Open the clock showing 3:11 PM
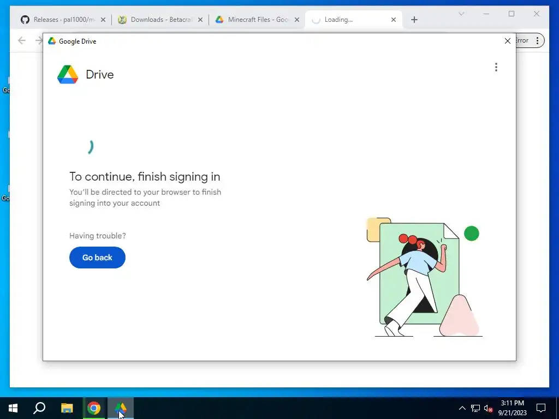Image resolution: width=559 pixels, height=419 pixels. (x=512, y=408)
